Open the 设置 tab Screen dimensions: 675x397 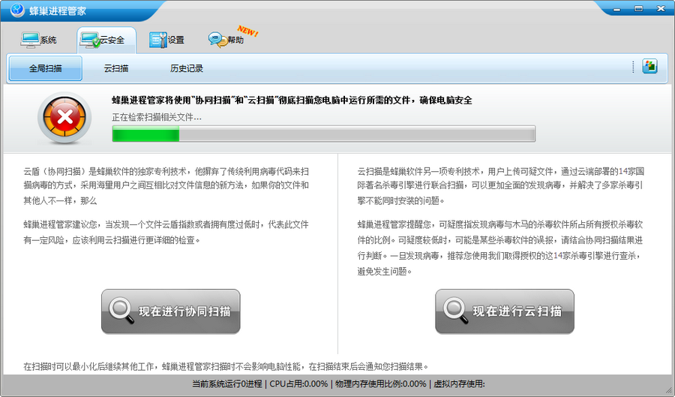[x=166, y=40]
